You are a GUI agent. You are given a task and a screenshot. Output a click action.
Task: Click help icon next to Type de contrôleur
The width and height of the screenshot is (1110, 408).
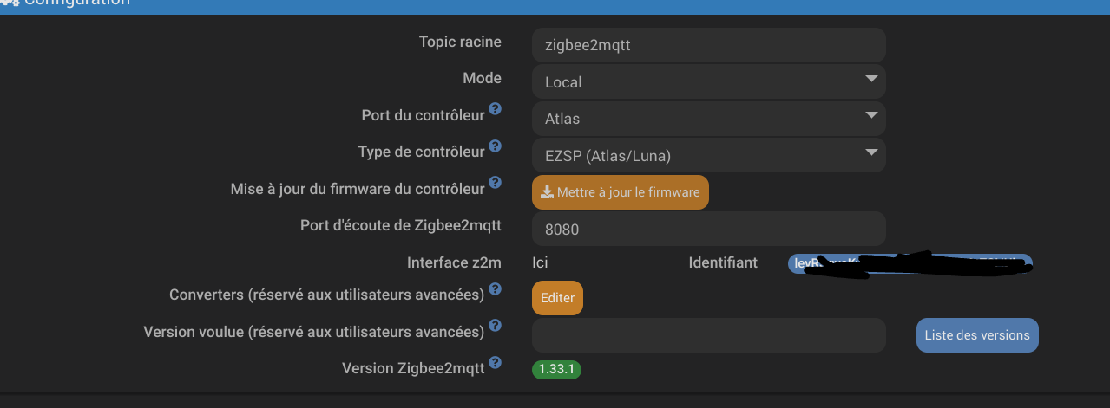[x=495, y=146]
